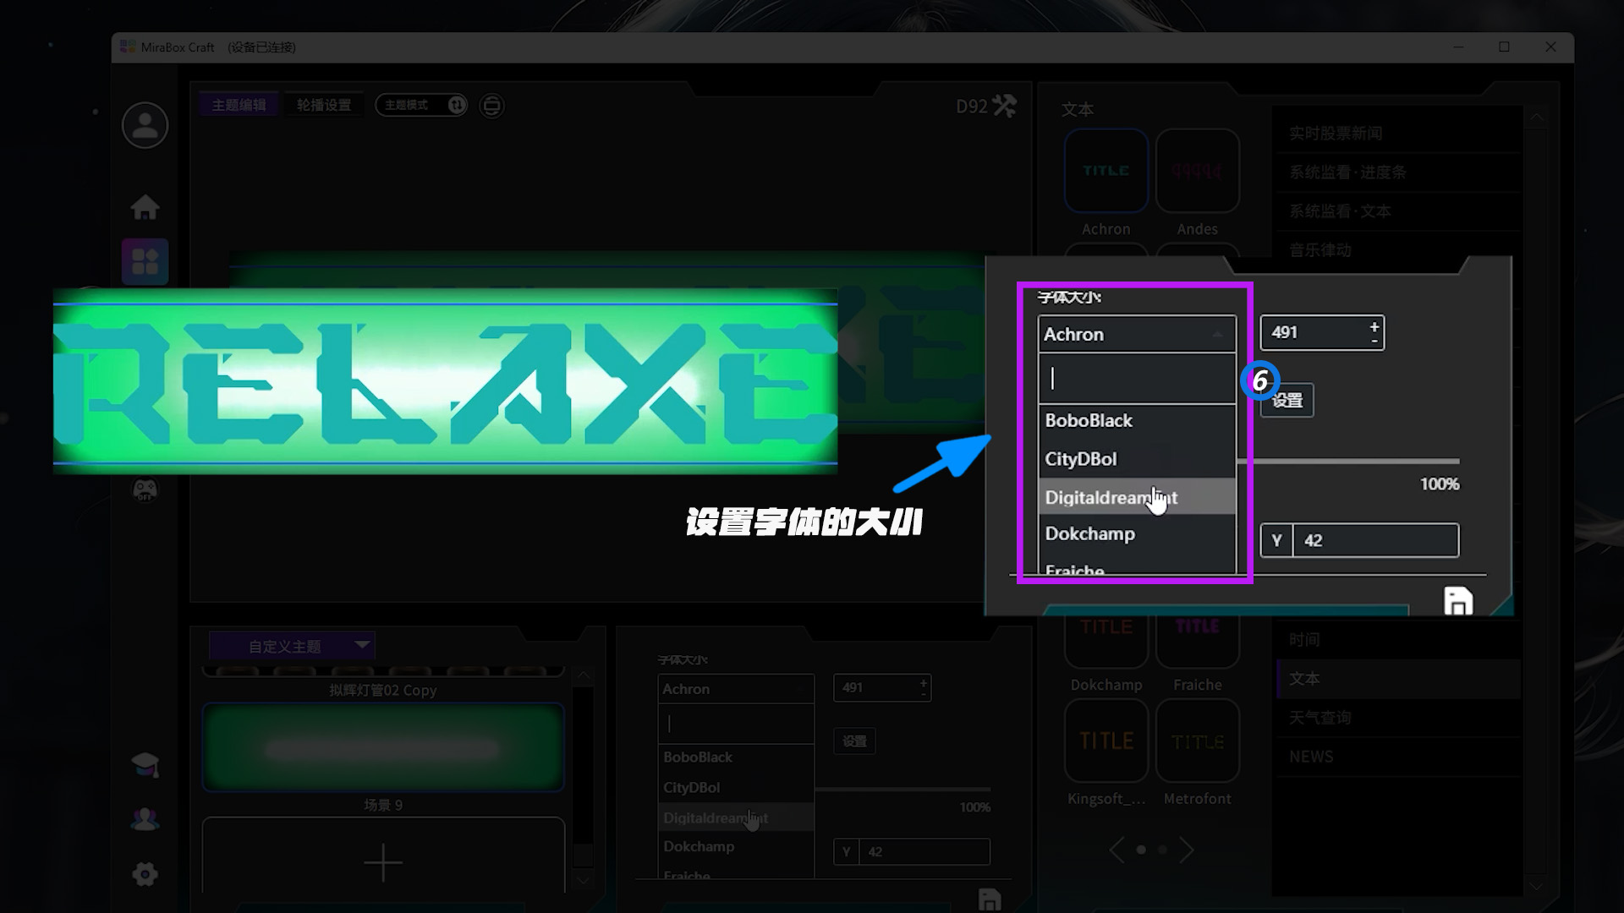Viewport: 1624px width, 913px height.
Task: Open the community users sidebar icon
Action: click(x=145, y=819)
